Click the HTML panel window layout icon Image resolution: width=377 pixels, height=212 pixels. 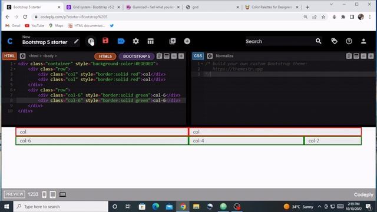pos(166,56)
